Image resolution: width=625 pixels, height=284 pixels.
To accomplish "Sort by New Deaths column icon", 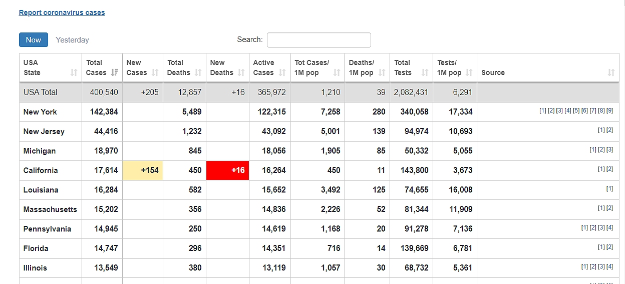I will pyautogui.click(x=241, y=73).
